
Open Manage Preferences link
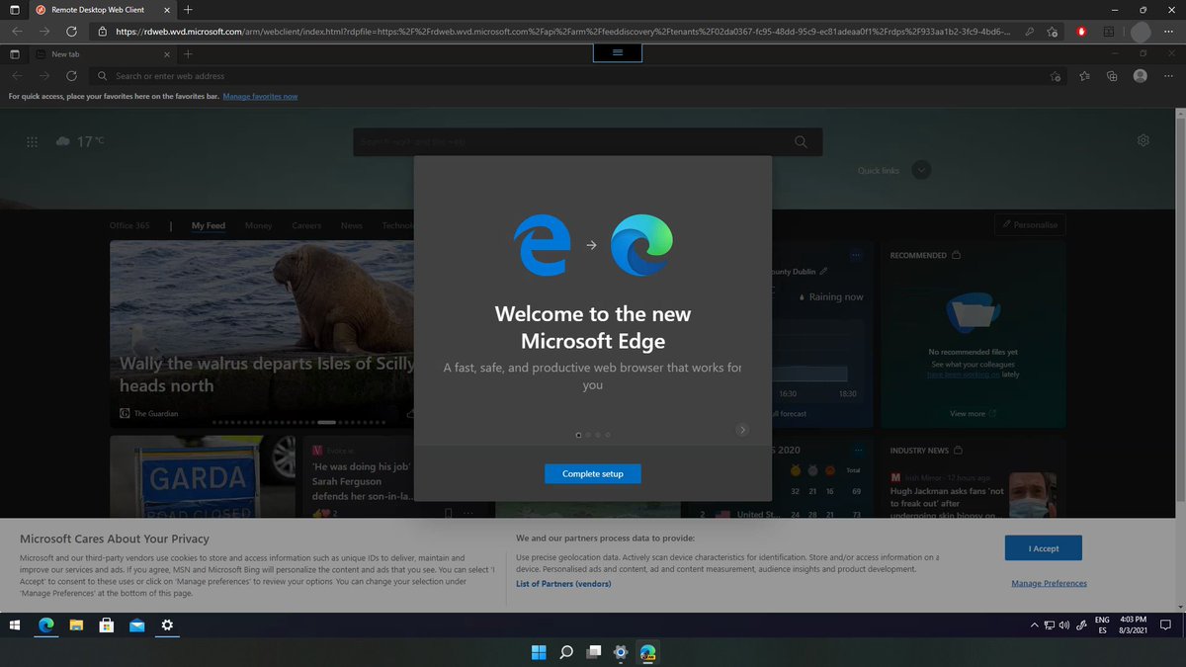pyautogui.click(x=1049, y=583)
